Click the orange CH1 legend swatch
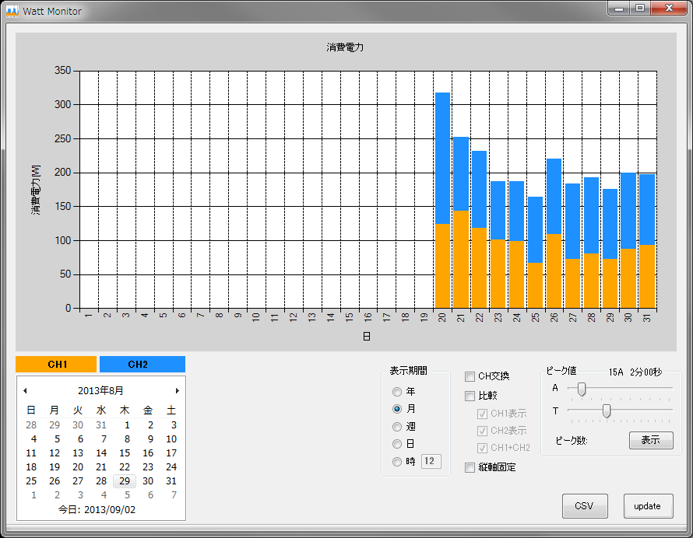 [56, 364]
